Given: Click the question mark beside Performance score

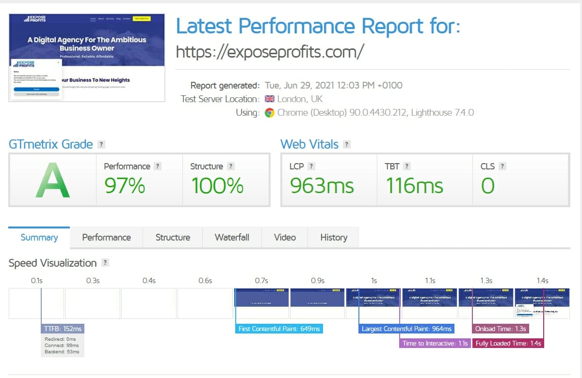Looking at the screenshot, I should click(158, 166).
